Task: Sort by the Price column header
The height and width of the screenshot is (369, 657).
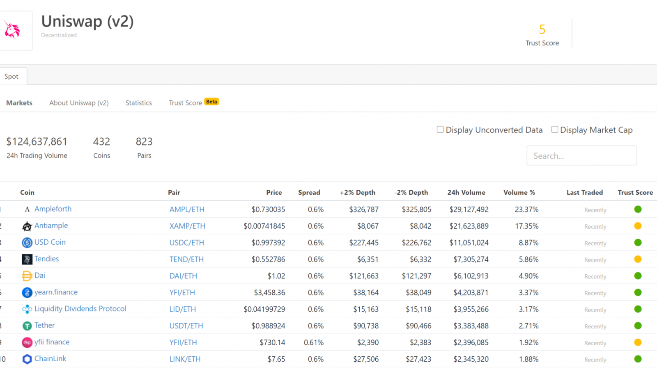Action: (x=274, y=192)
